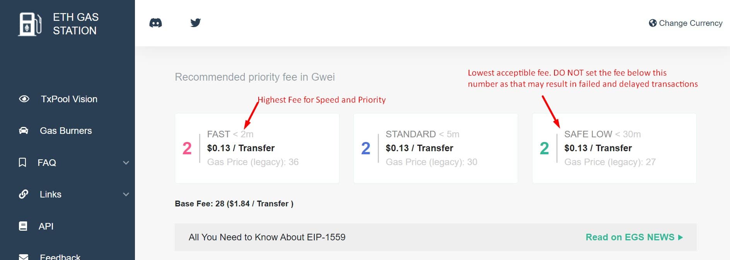Click the Links chain icon

click(24, 194)
